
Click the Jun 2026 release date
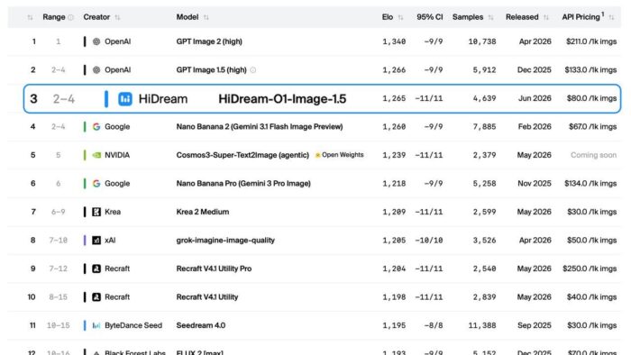pos(535,98)
